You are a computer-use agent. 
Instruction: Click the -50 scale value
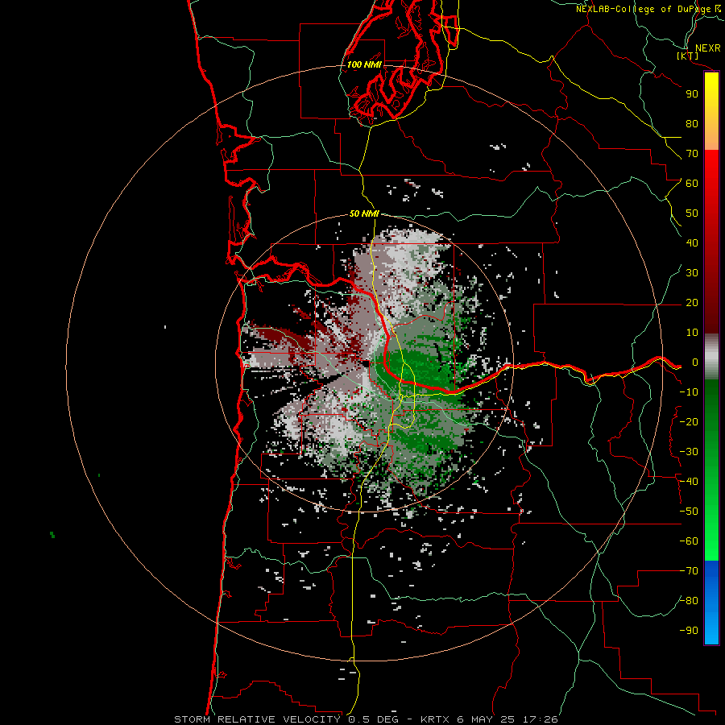tap(689, 512)
